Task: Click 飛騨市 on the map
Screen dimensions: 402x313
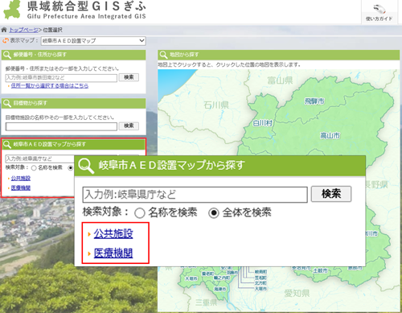Action: coord(314,101)
